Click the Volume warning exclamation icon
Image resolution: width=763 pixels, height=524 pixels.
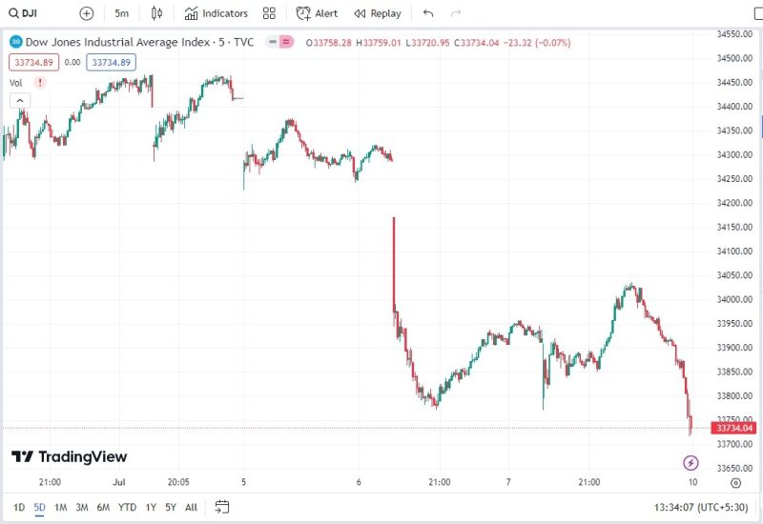tap(40, 83)
